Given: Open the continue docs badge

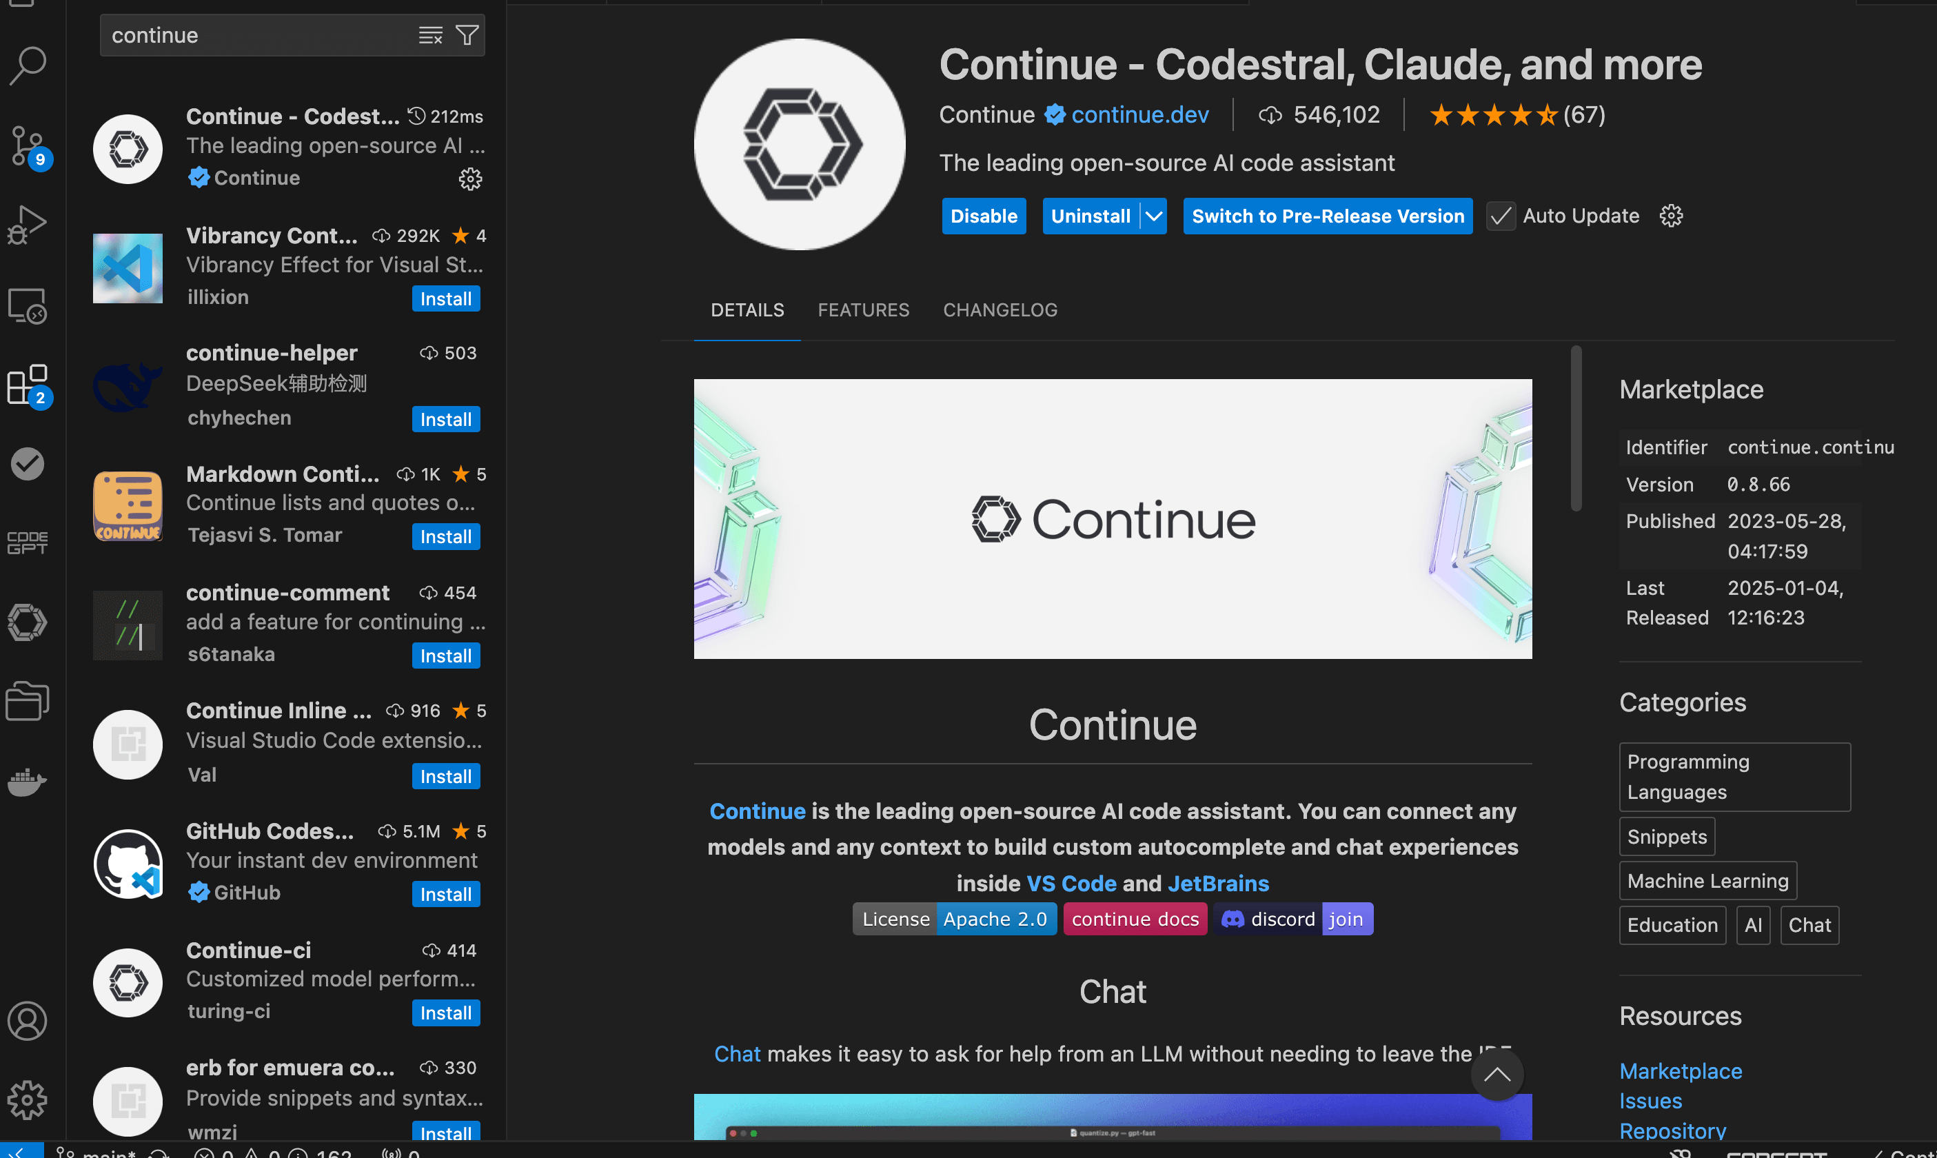Looking at the screenshot, I should click(1135, 920).
